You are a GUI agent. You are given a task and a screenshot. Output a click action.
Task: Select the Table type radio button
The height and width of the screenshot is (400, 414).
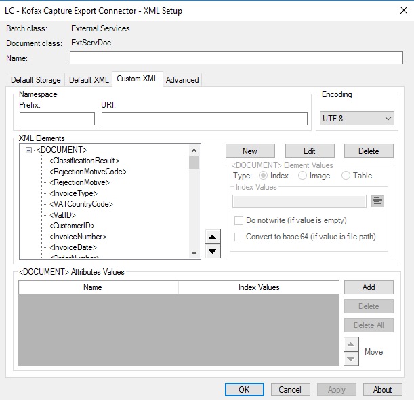[x=346, y=176]
